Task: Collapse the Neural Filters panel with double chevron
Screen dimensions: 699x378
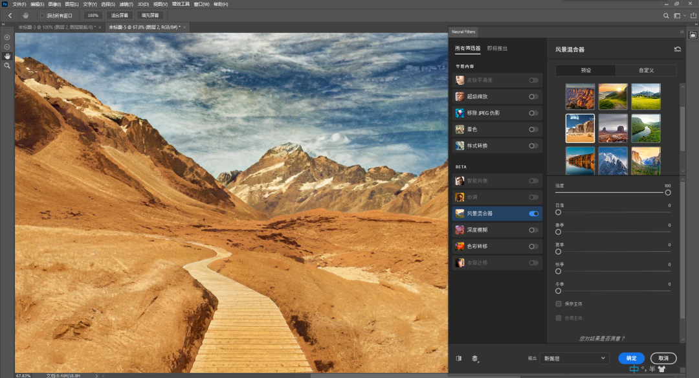Action: point(682,31)
